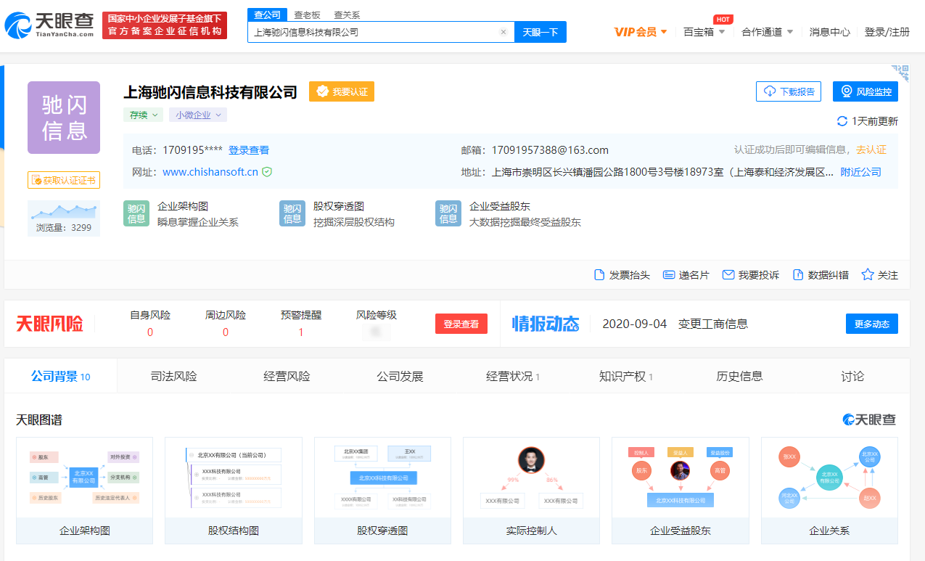
Task: Open the 知识产权 tab
Action: [x=626, y=376]
